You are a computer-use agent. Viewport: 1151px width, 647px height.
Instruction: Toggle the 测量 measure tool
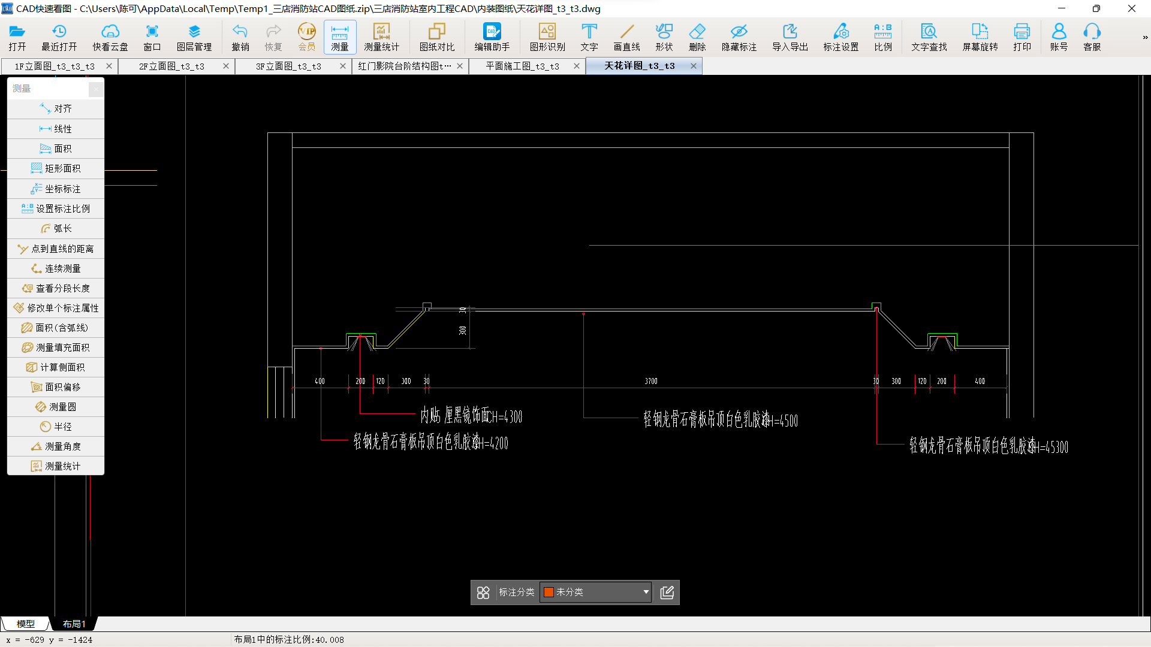click(x=340, y=37)
